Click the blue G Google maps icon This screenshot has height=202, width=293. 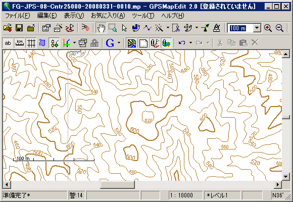pos(110,43)
